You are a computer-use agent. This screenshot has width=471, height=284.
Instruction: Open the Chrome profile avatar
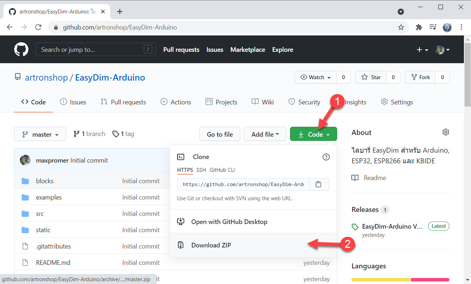click(447, 27)
